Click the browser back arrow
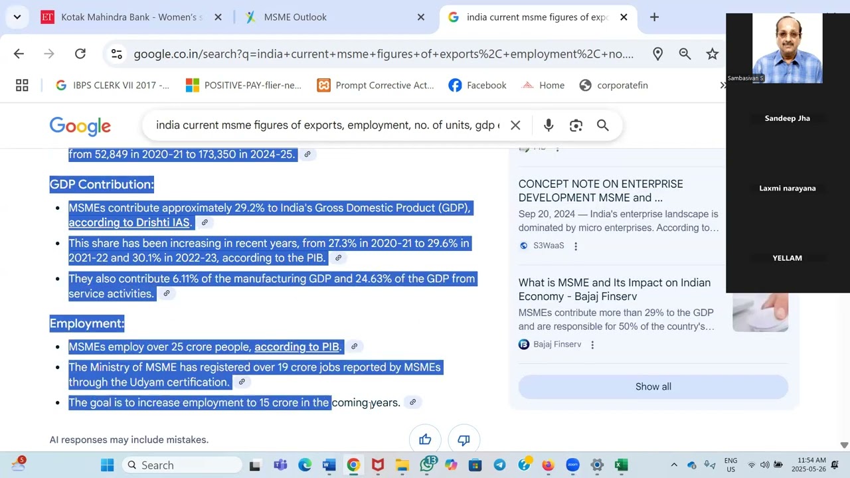 pyautogui.click(x=19, y=54)
